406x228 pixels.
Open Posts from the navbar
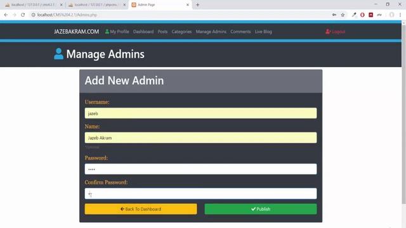(x=162, y=32)
